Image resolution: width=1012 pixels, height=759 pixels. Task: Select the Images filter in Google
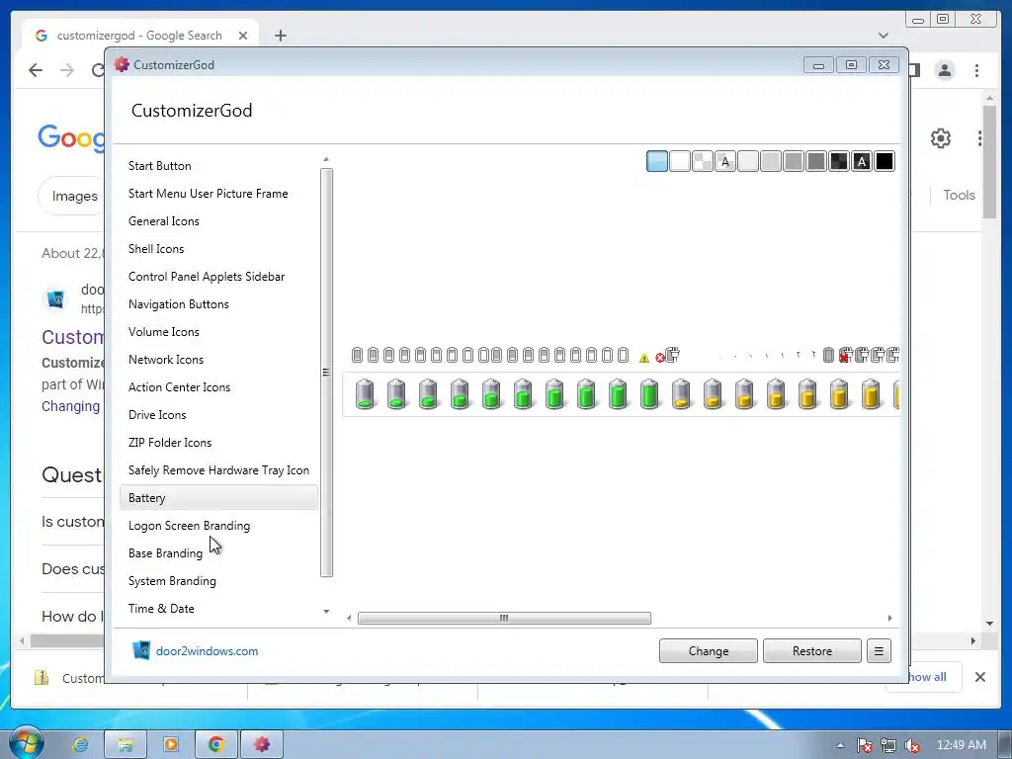[75, 197]
